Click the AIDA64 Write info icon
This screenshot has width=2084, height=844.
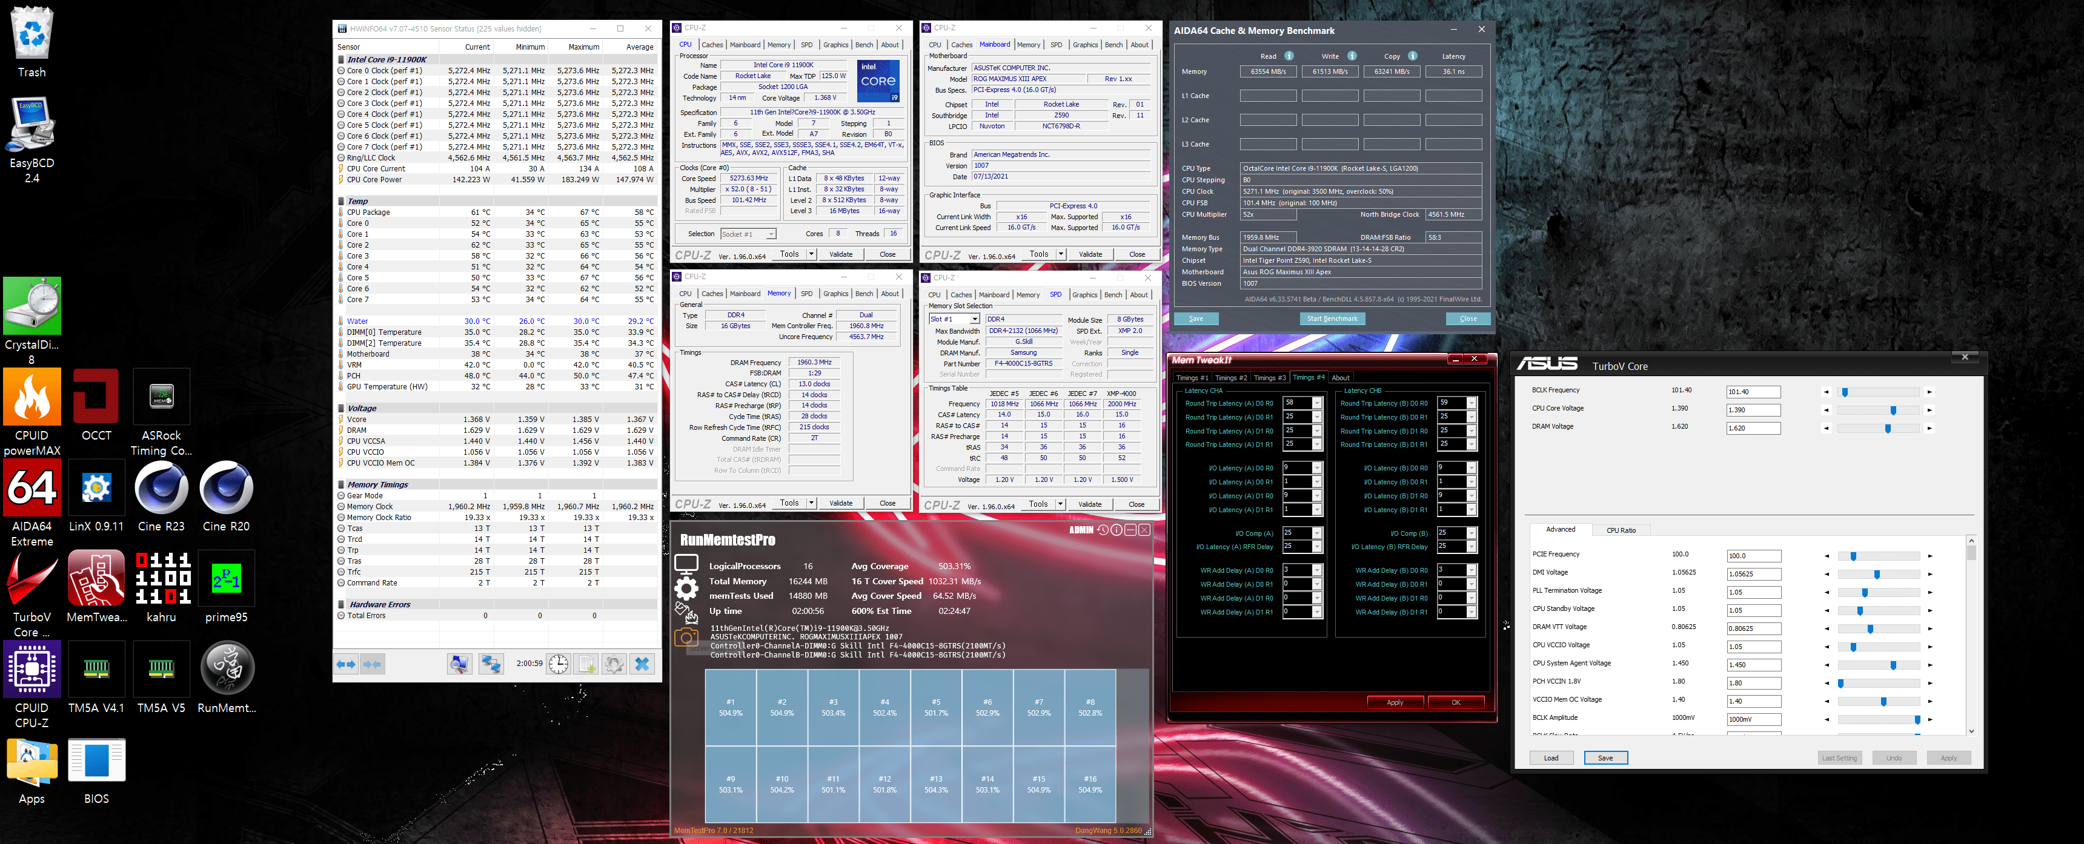coord(1352,56)
